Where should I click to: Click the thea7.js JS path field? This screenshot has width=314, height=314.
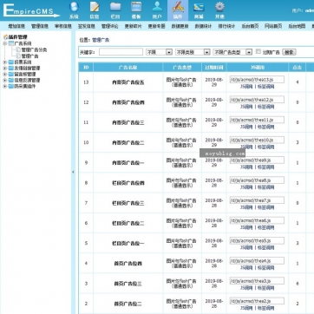coord(257,200)
